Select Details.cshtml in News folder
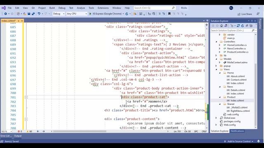Screen dimensions: 264x148 [x=238, y=90]
